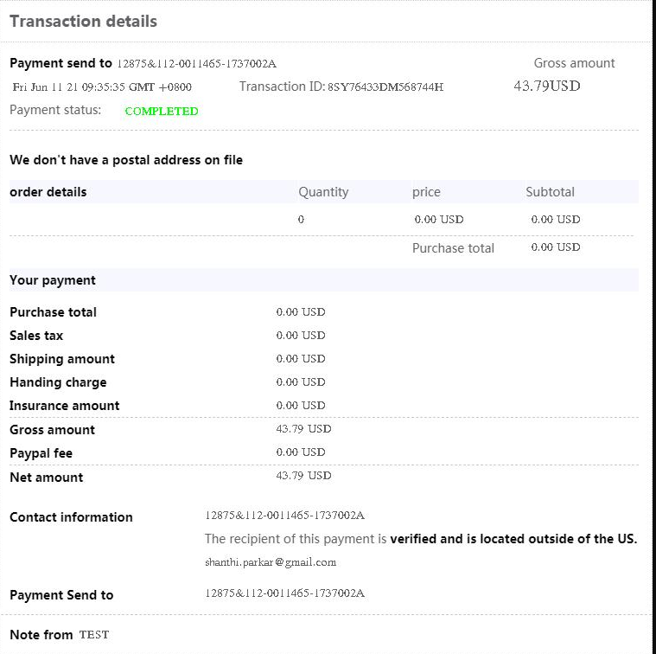Open the shanthi.parkar@gmail.com email address
This screenshot has height=654, width=656.
click(x=271, y=562)
